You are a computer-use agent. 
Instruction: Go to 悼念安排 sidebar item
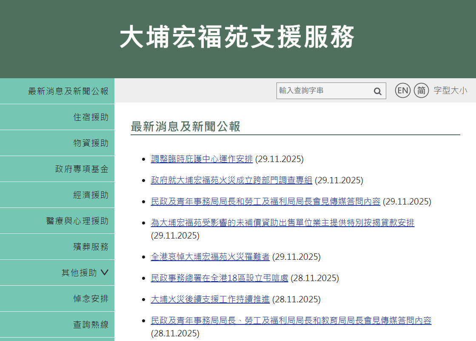91,299
